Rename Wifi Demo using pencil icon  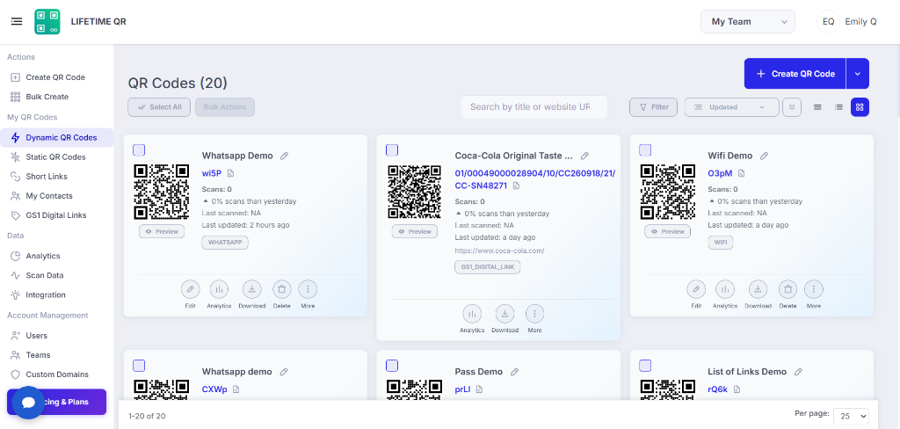click(x=764, y=156)
